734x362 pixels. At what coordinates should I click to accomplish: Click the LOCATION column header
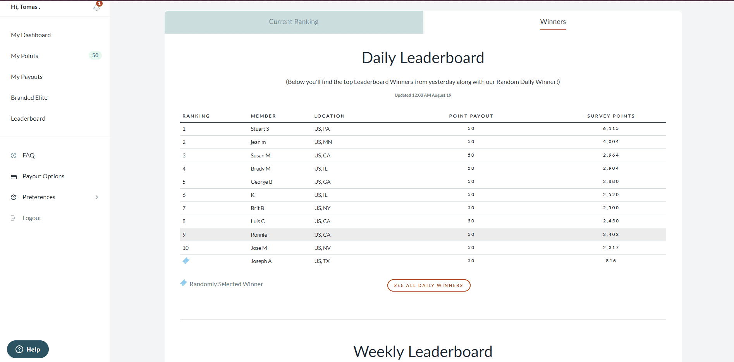[x=329, y=116]
